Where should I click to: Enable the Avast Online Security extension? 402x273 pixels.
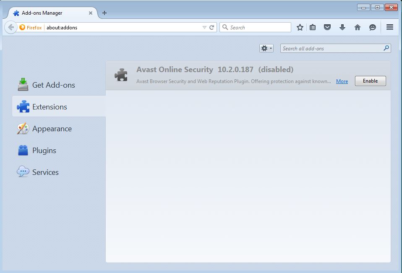click(370, 81)
